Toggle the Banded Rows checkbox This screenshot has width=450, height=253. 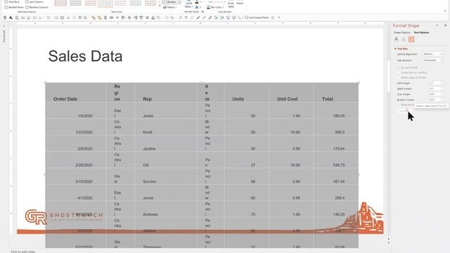(6, 7)
